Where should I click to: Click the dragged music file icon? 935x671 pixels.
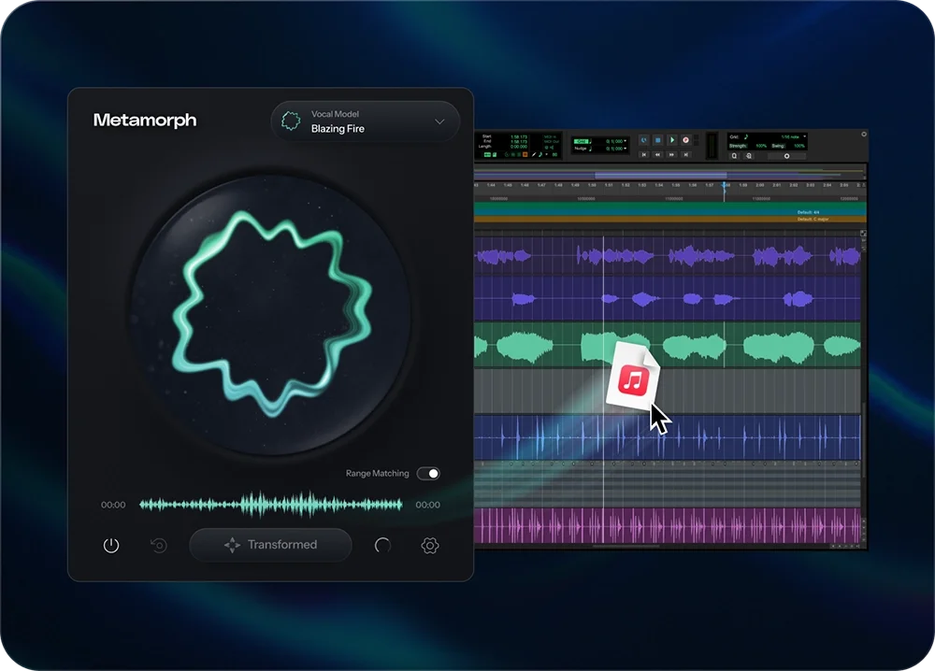[633, 376]
